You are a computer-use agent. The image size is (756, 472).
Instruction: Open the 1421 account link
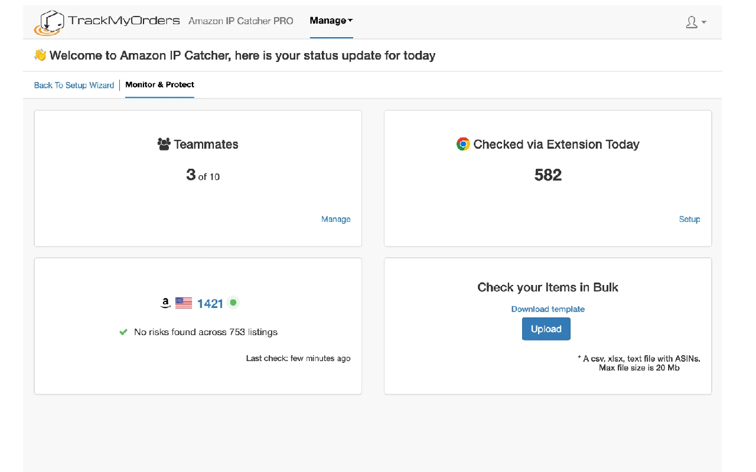[x=210, y=304]
